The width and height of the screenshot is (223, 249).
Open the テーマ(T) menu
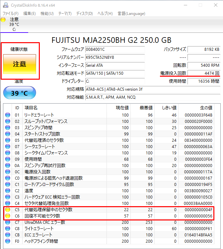point(65,14)
